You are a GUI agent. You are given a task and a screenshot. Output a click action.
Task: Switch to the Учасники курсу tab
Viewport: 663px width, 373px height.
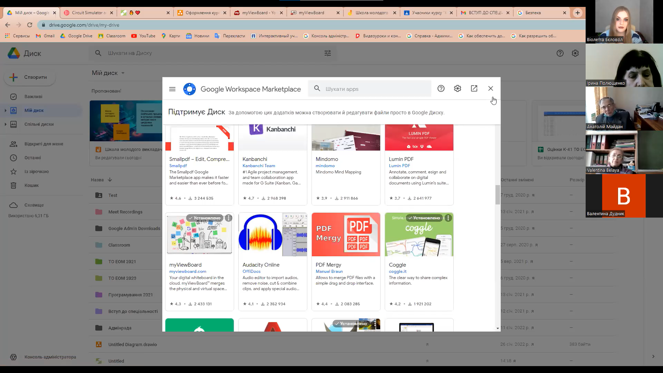(429, 13)
